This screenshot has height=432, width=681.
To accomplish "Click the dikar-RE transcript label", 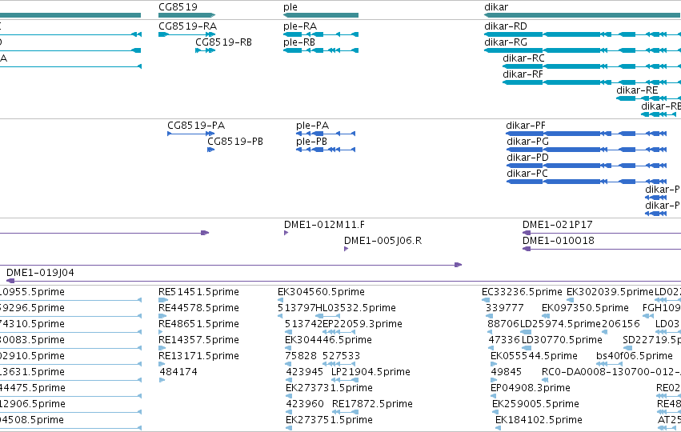I will coord(637,90).
